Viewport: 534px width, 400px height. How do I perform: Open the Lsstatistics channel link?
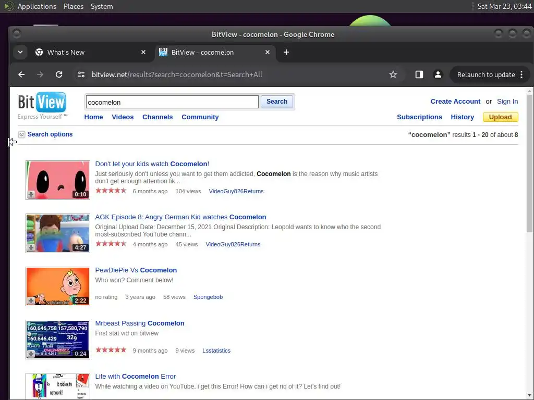coord(216,351)
